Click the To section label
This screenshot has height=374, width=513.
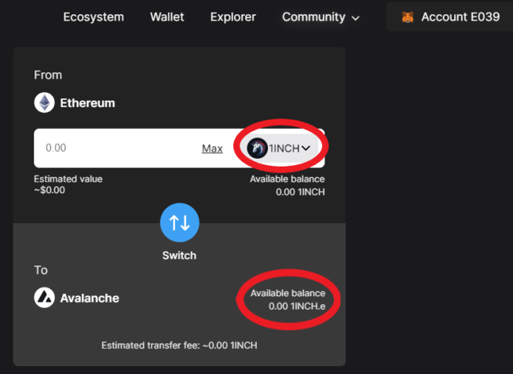(41, 270)
